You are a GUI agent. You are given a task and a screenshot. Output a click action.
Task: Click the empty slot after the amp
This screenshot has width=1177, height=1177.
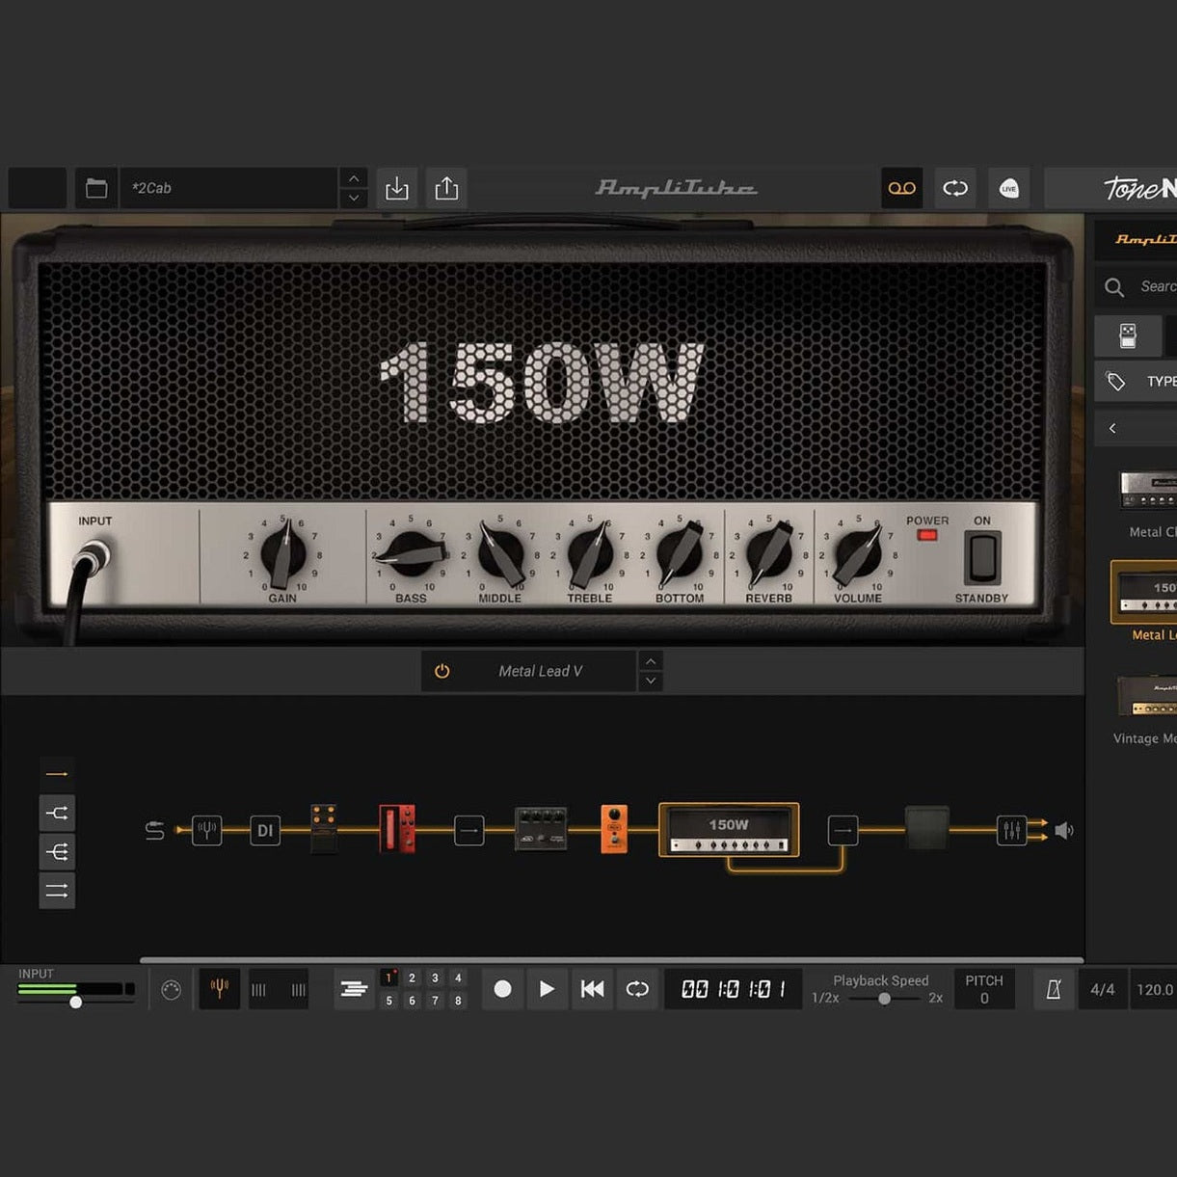pyautogui.click(x=843, y=830)
